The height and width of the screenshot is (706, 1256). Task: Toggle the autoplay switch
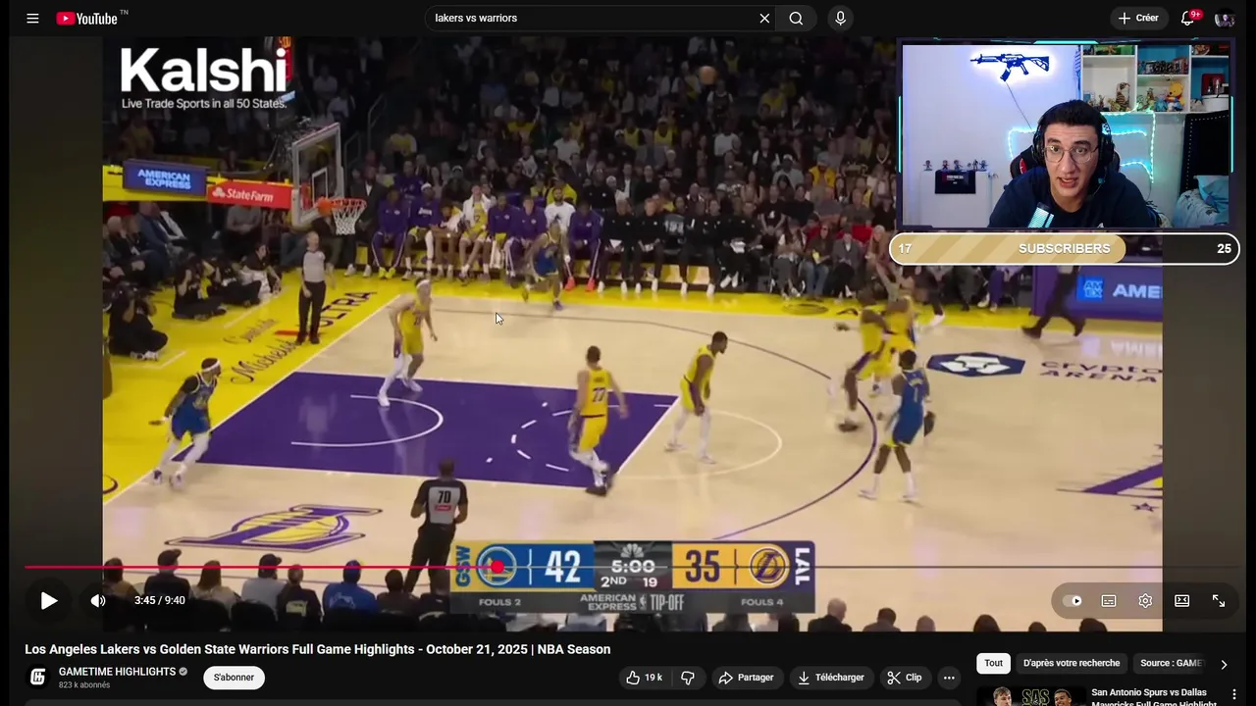click(1073, 601)
